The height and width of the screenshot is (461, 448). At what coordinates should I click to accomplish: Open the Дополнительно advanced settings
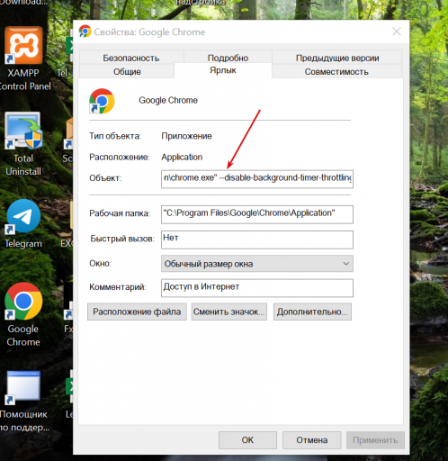tap(312, 312)
